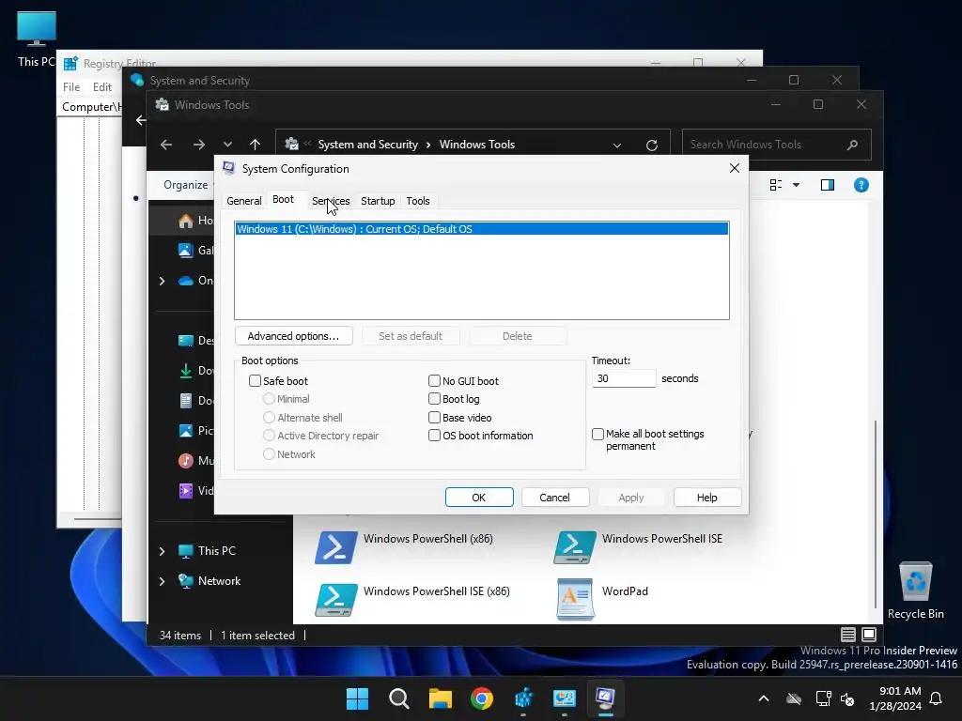The image size is (962, 721).
Task: Expand OneDrive node in navigation pane
Action: pos(162,281)
